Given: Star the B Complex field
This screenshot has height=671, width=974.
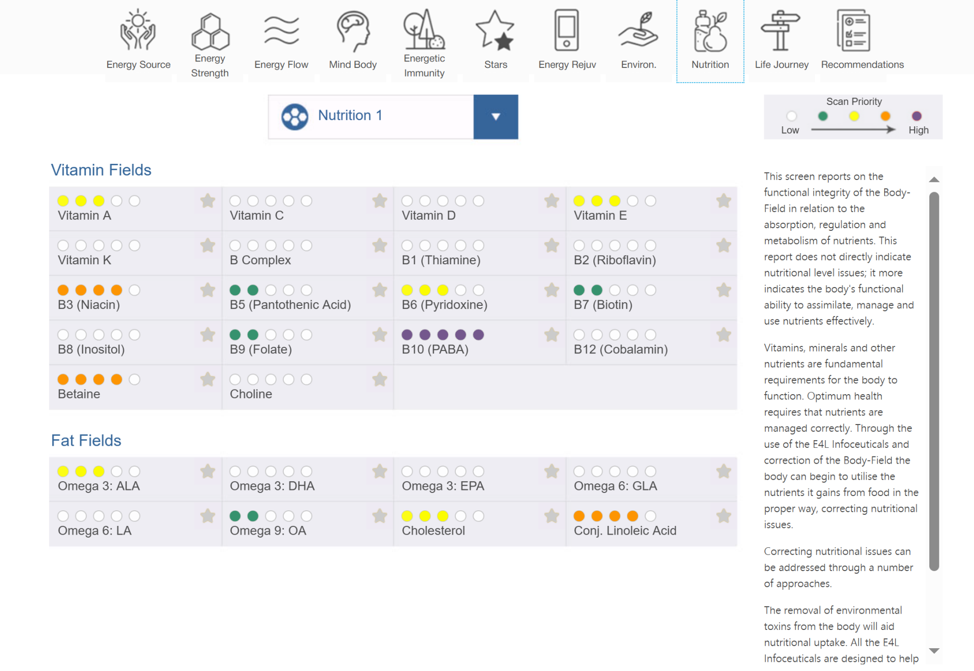Looking at the screenshot, I should (x=380, y=245).
